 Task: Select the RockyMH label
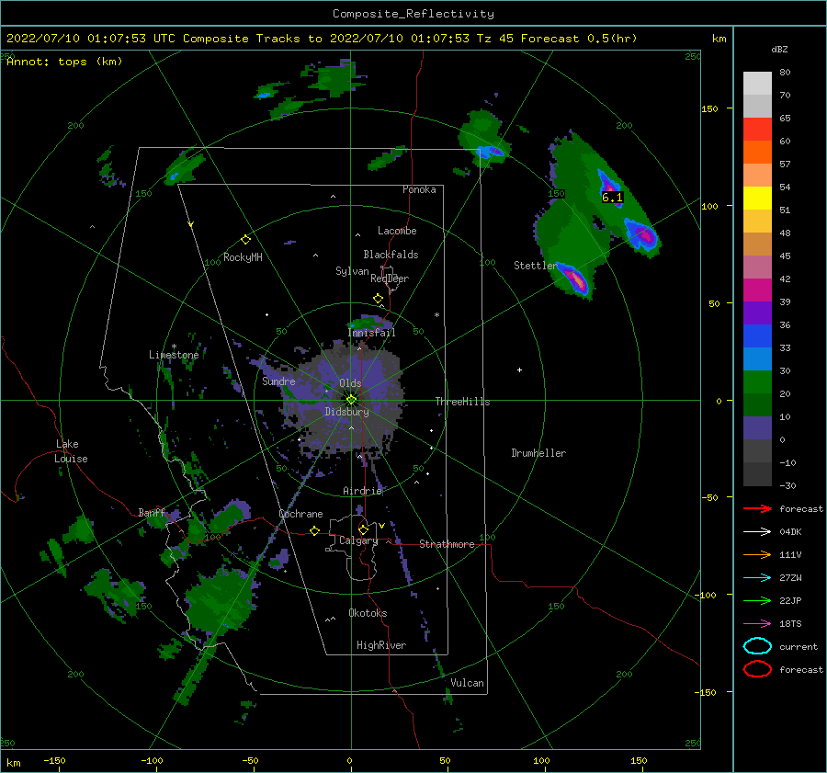coord(243,257)
